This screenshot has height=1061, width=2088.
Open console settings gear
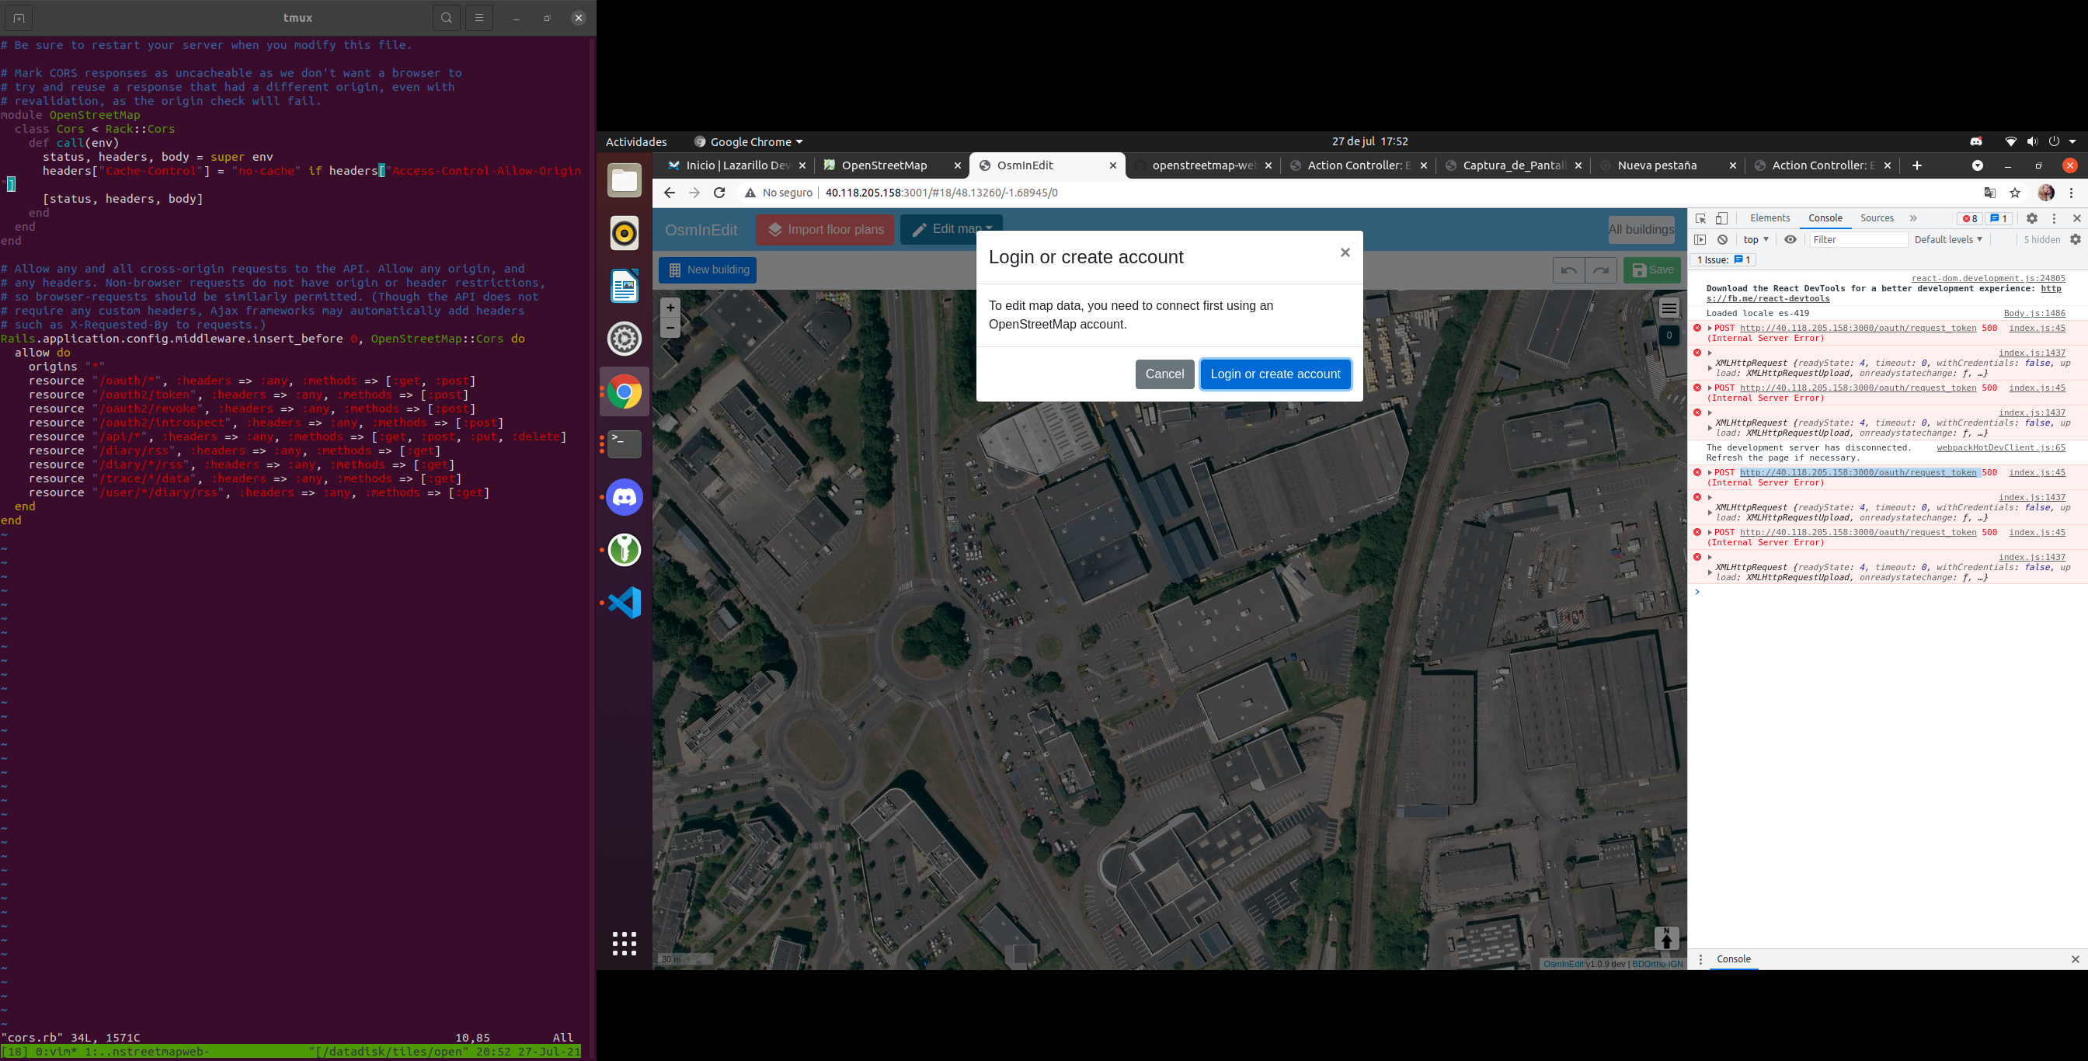click(x=2076, y=239)
